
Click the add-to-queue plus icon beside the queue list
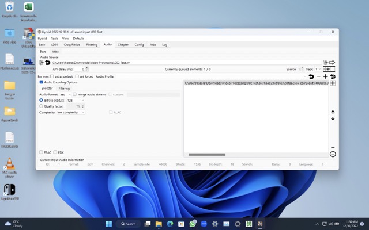(x=333, y=83)
